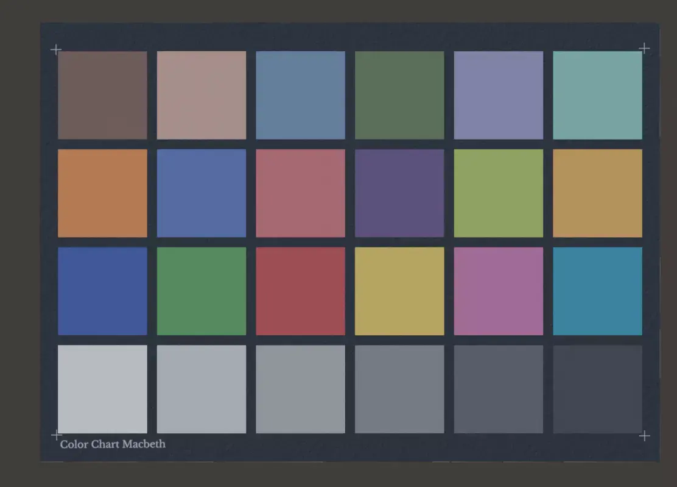The height and width of the screenshot is (487, 677).
Task: Select the saturated blue patch third row
Action: [x=102, y=291]
